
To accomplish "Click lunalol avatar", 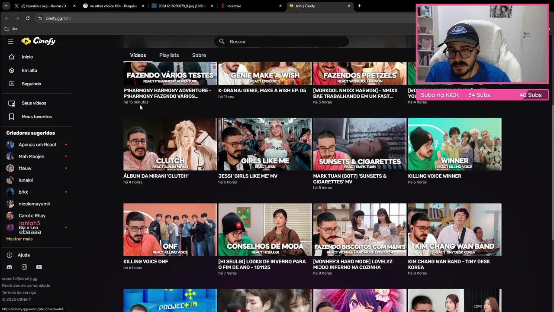I will [x=10, y=180].
